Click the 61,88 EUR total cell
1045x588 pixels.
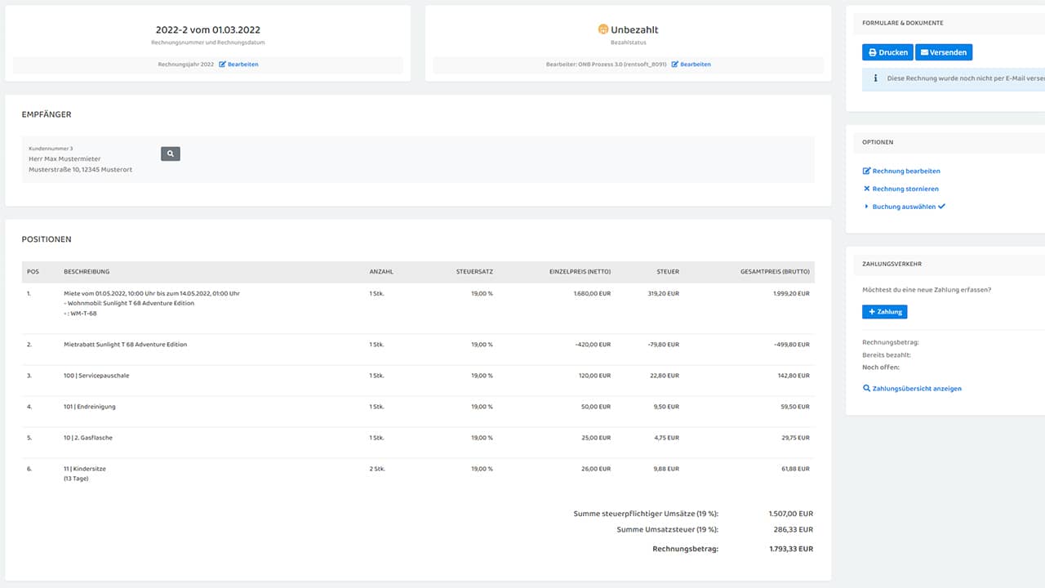[x=796, y=469]
